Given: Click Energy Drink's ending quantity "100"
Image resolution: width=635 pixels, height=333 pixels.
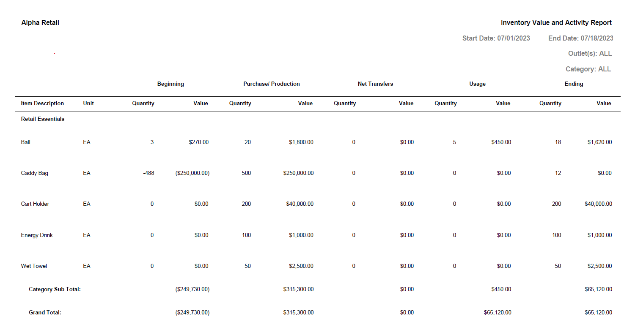Looking at the screenshot, I should pyautogui.click(x=556, y=235).
